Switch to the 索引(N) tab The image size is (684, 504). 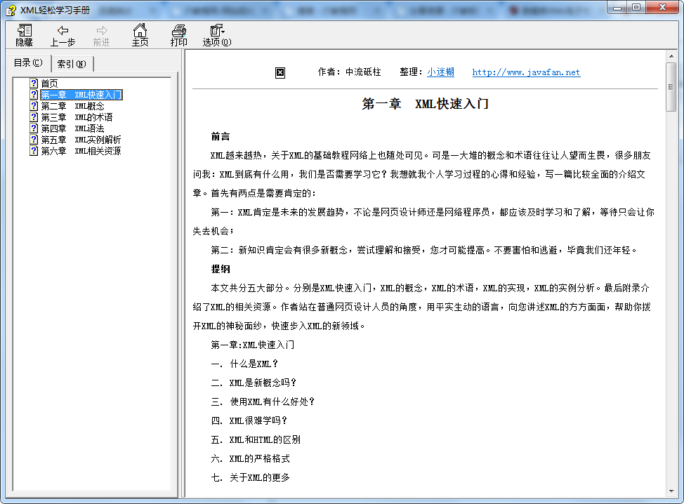[x=72, y=63]
